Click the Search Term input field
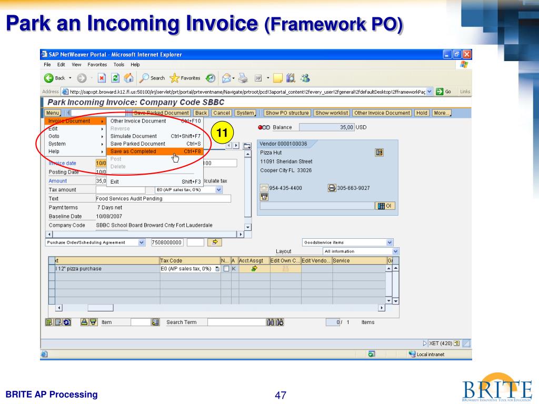Viewport: 539px width, 404px height. (x=237, y=322)
